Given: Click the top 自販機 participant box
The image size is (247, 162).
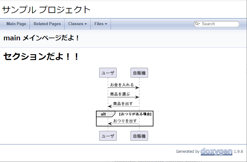Looking at the screenshot, I should point(139,73).
